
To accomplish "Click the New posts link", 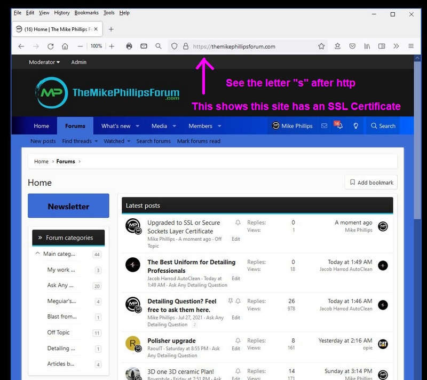I will click(x=43, y=141).
